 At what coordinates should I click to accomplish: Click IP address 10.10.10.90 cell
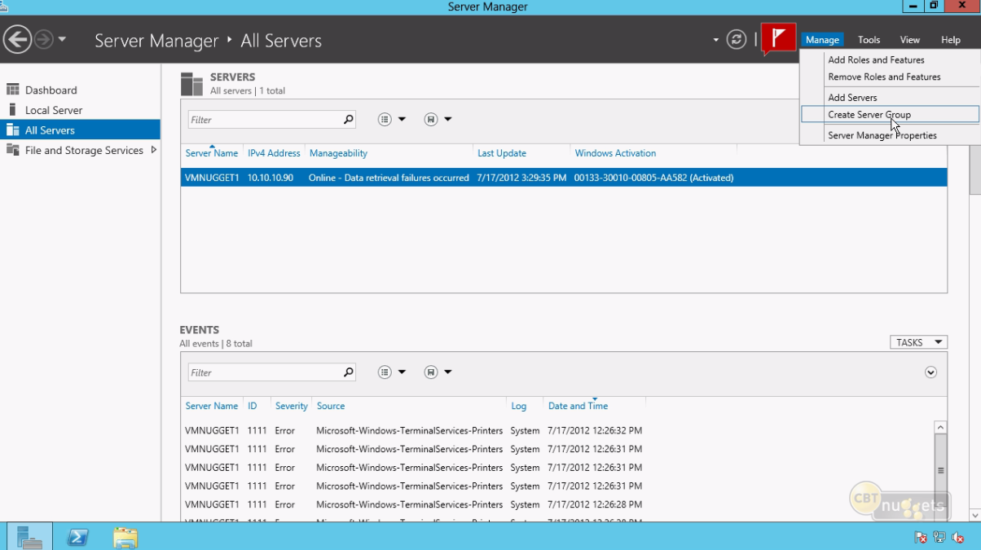coord(271,178)
